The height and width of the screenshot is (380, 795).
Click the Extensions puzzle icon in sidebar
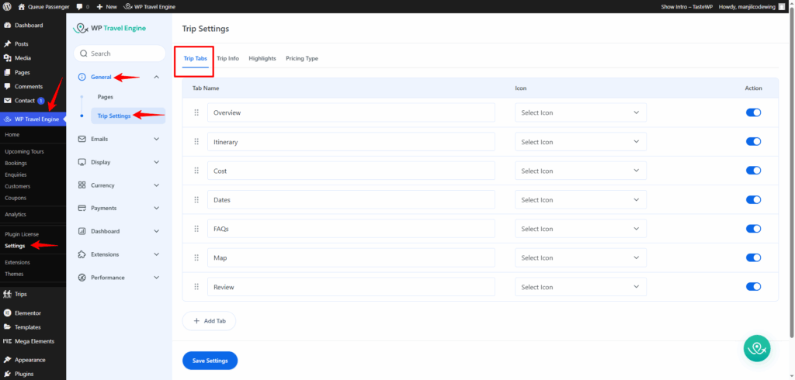[x=82, y=254]
